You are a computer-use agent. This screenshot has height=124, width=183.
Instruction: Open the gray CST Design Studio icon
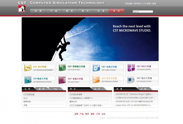[x=131, y=80]
